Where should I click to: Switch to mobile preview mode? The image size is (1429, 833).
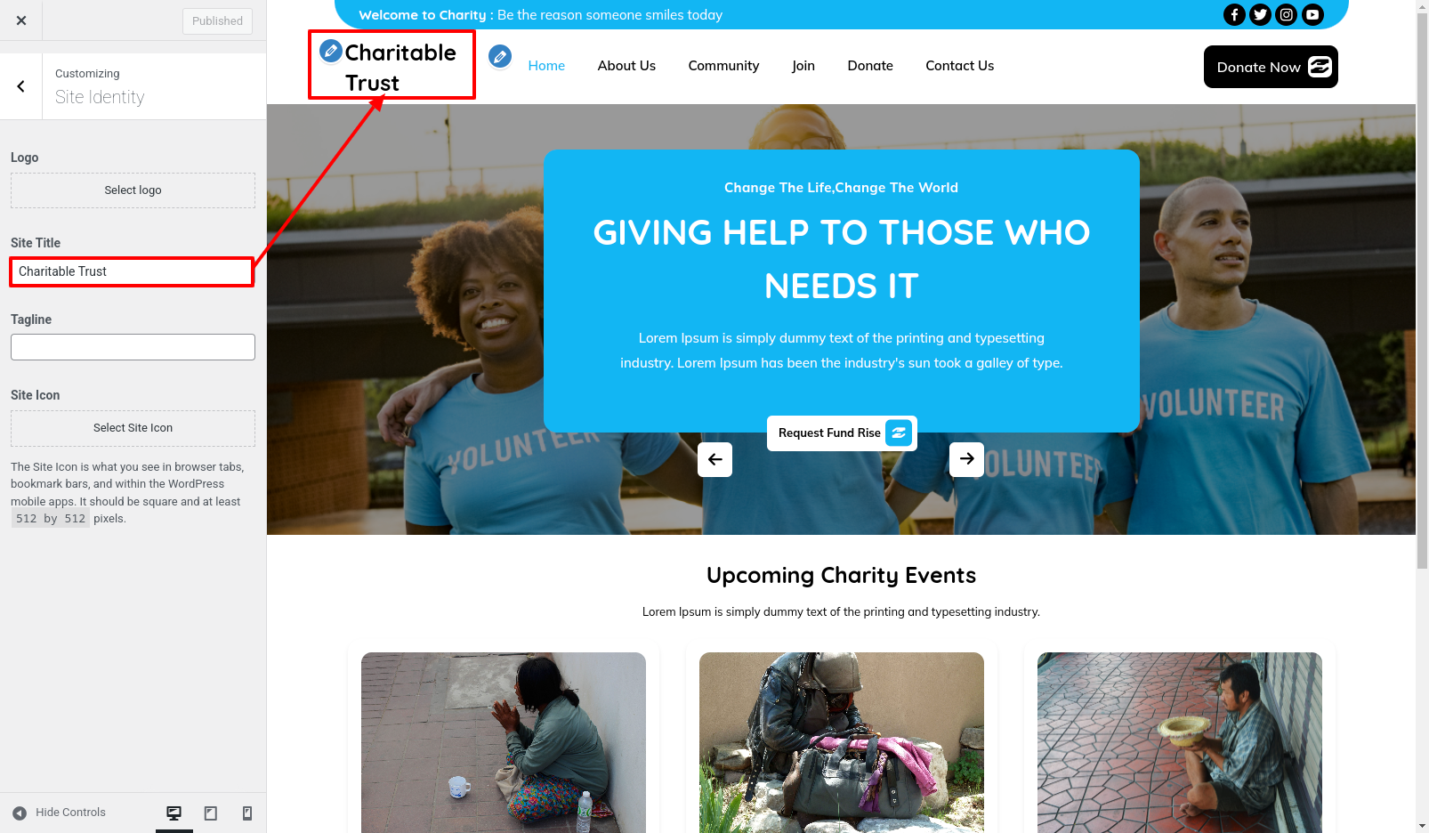point(247,813)
